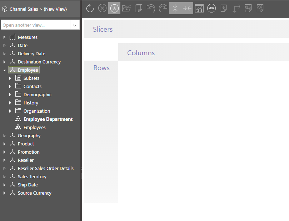
Task: Click the Undo arrow icon
Action: [x=151, y=8]
